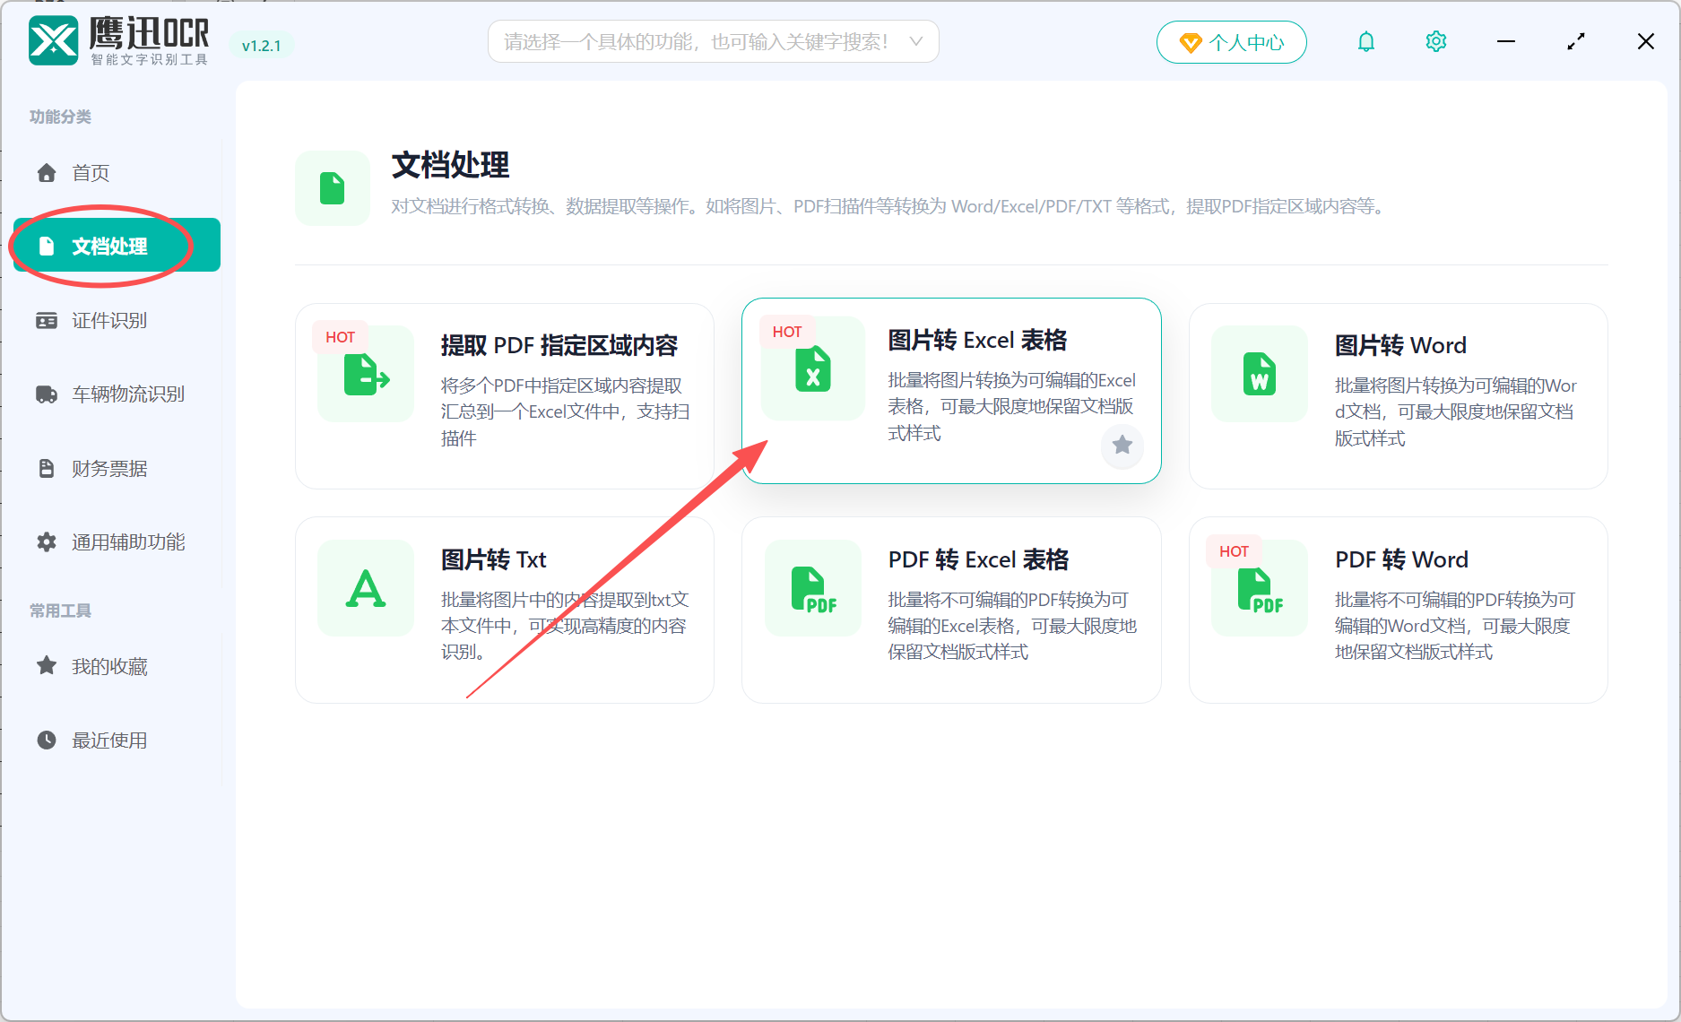The image size is (1681, 1022).
Task: Click the PDF 转 Excel card description text
Action: (x=1012, y=626)
